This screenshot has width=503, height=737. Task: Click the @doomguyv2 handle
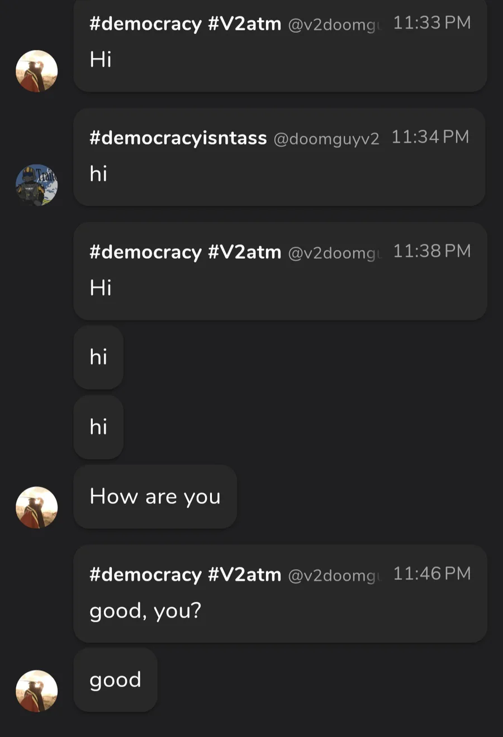point(326,139)
